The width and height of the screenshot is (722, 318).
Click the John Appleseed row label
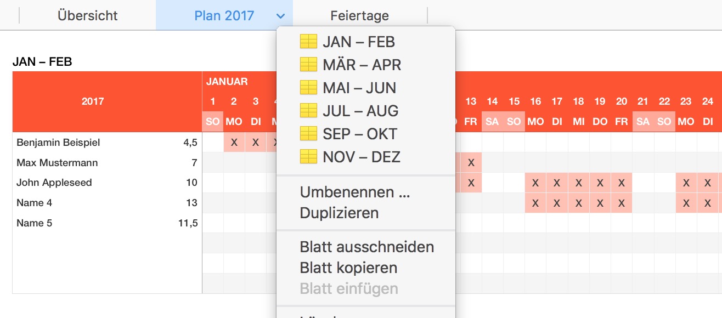coord(54,183)
